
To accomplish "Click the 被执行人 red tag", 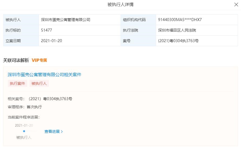I will (39, 83).
